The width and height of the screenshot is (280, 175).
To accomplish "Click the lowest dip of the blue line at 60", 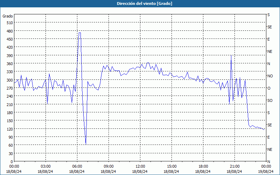I will (86, 144).
